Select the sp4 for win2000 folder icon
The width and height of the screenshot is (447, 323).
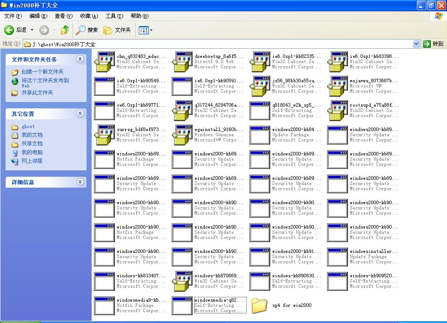coord(259,306)
